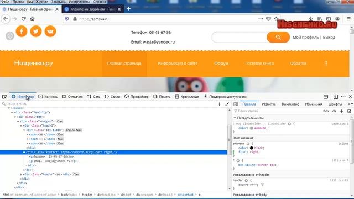The image size is (354, 199).
Task: Activate the element picker tool in DevTools
Action: pos(4,97)
